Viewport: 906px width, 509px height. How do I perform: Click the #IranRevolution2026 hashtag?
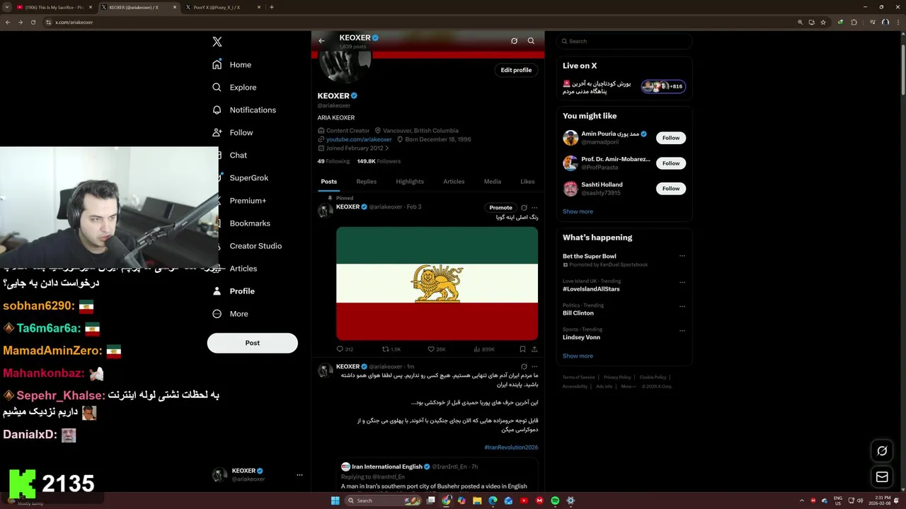[x=511, y=447]
